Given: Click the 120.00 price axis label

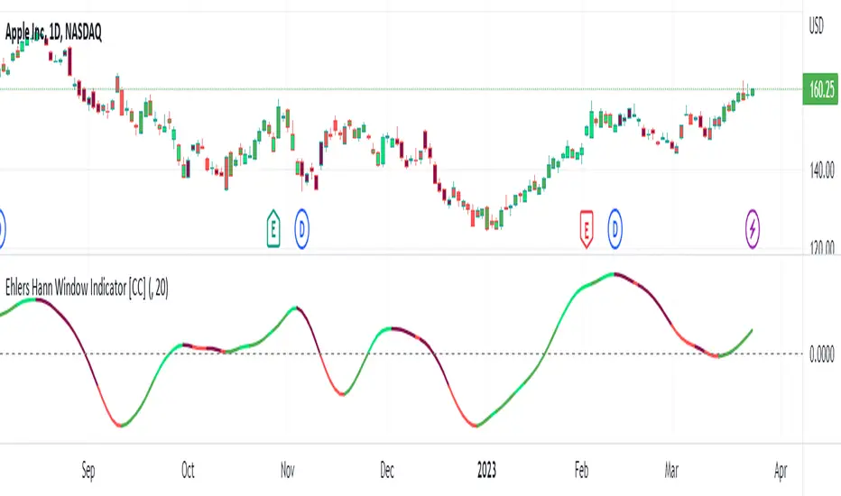Looking at the screenshot, I should [x=822, y=247].
